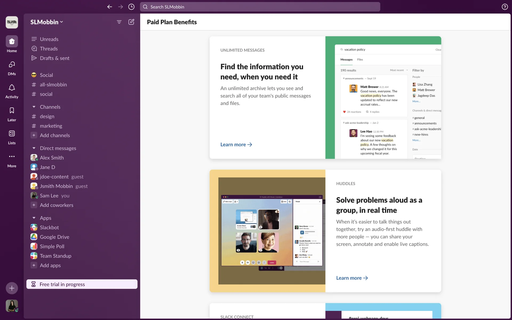512x320 pixels.
Task: Open the Huddles preview image
Action: coord(271,231)
